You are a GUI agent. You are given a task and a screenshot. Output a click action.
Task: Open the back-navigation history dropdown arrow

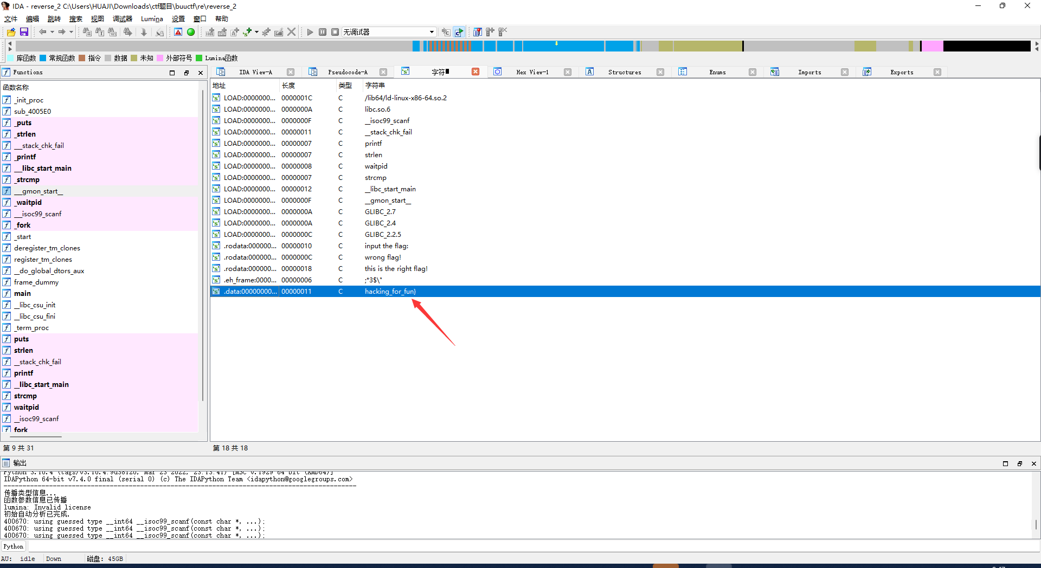coord(52,32)
